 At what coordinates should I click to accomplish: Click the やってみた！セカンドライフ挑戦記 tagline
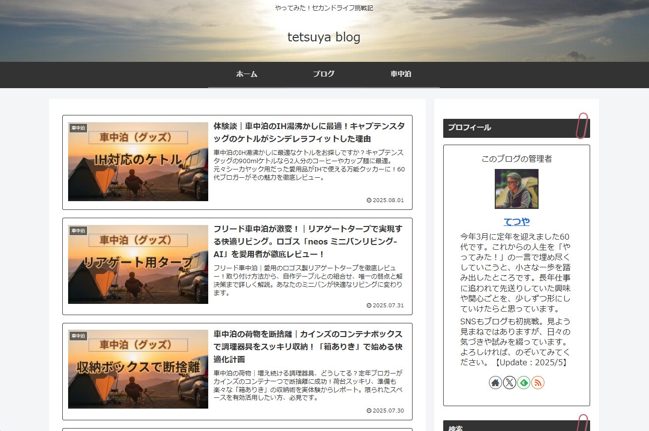(324, 8)
